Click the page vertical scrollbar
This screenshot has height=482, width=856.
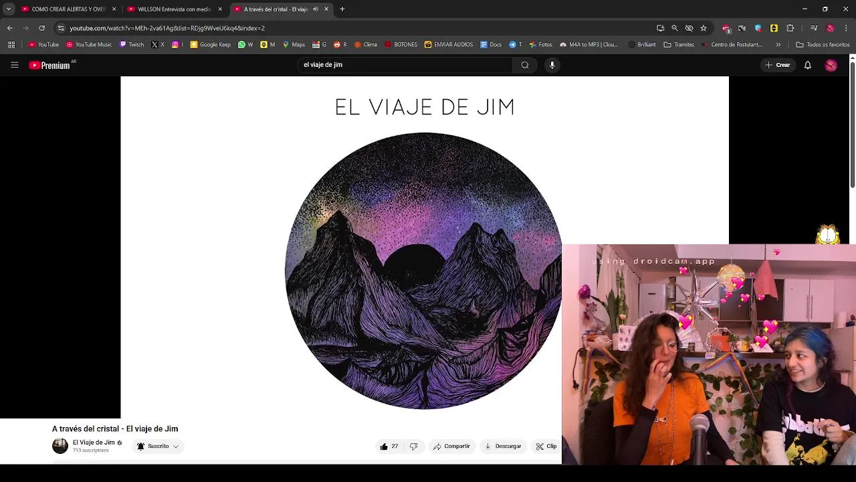[852, 125]
